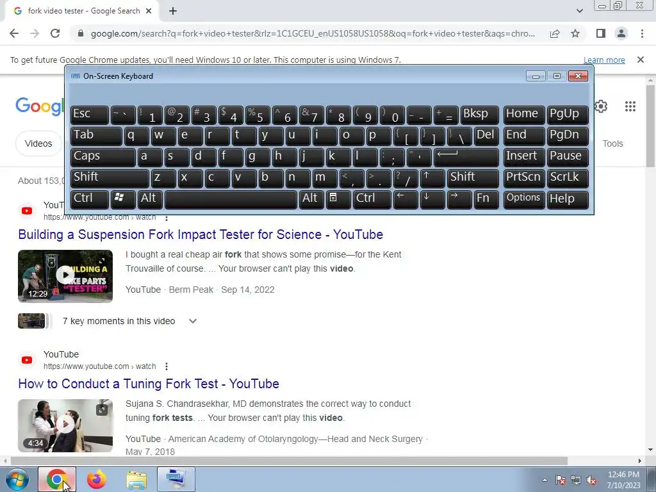Open the Windows Start button
The height and width of the screenshot is (492, 656).
[17, 479]
